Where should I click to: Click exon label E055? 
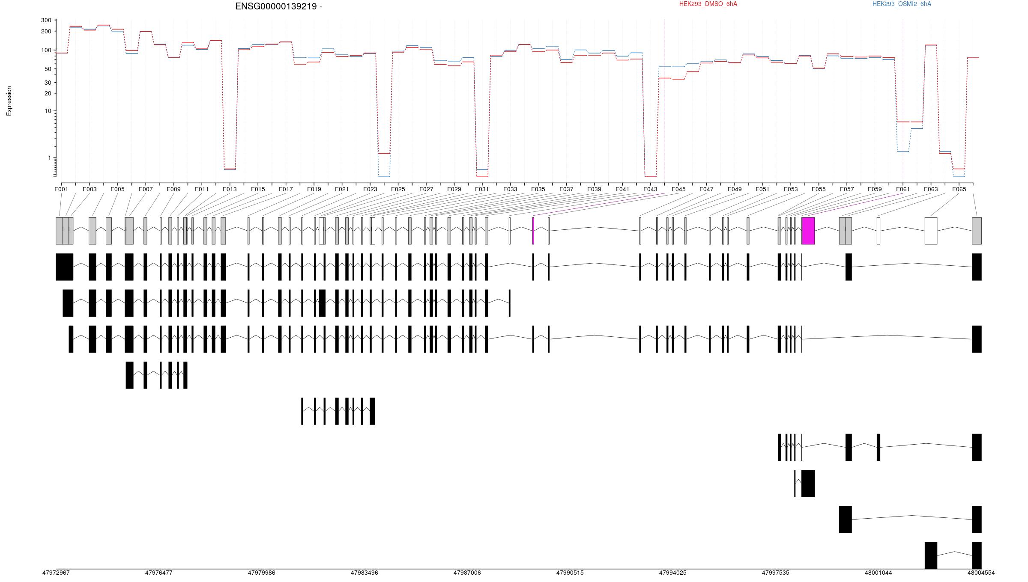click(x=819, y=189)
